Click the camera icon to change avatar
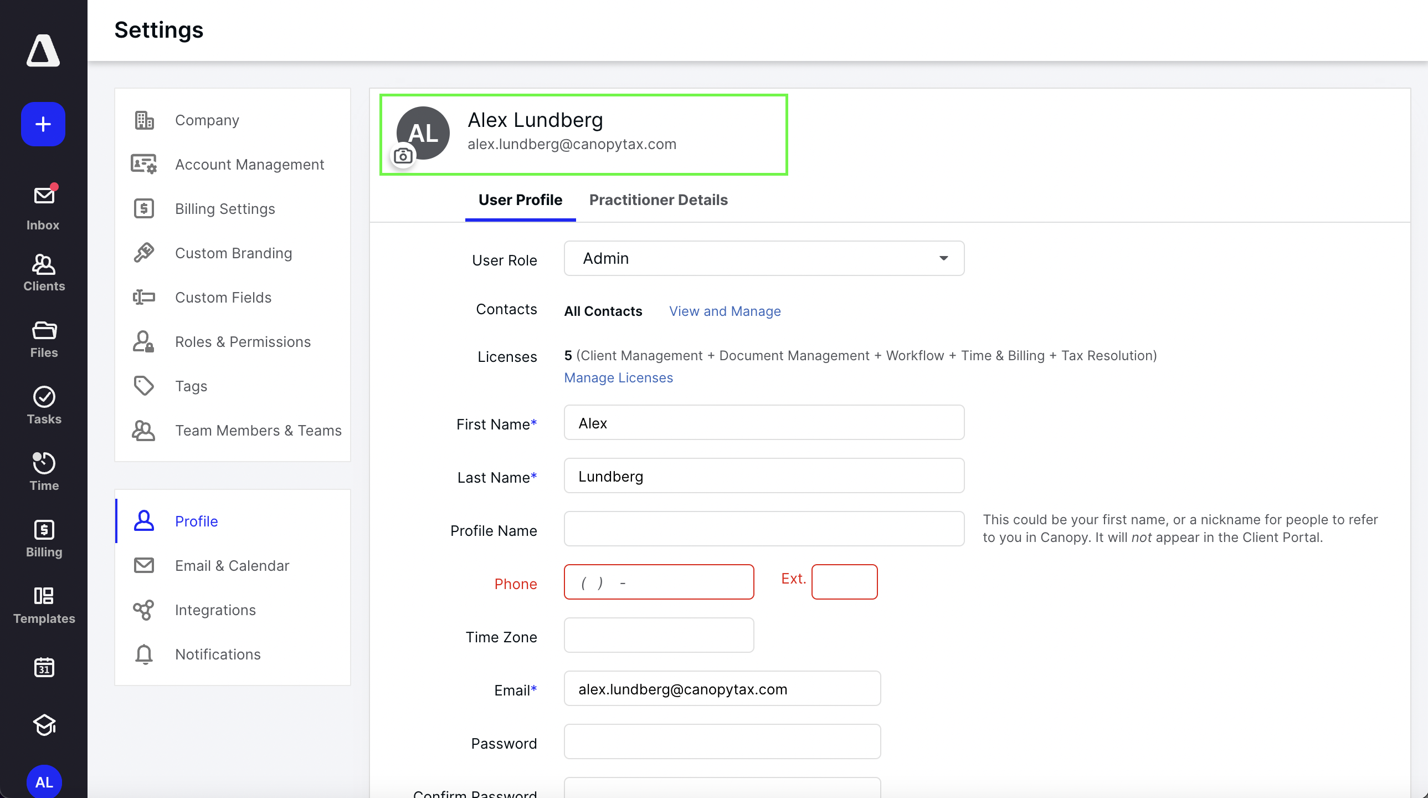1428x798 pixels. tap(403, 156)
